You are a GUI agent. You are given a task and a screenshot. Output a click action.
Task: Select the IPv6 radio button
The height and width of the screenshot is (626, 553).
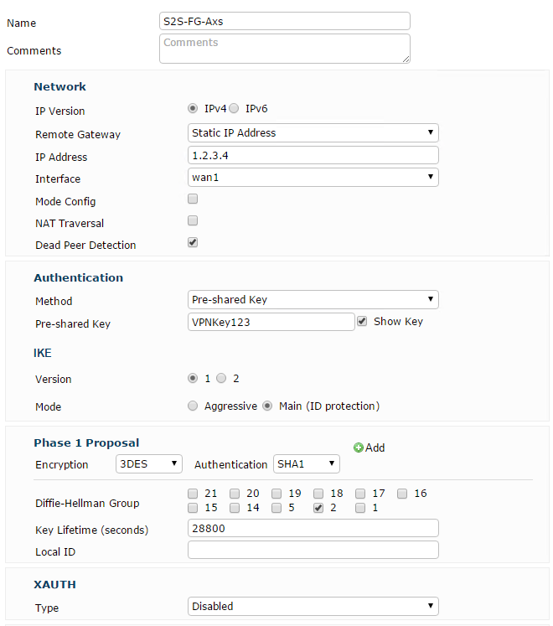(234, 109)
